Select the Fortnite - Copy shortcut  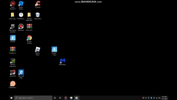click(54, 51)
